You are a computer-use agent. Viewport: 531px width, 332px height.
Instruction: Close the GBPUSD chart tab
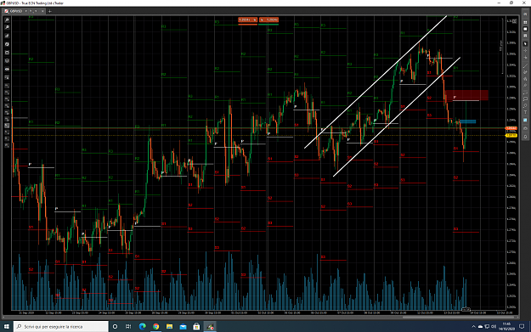(x=42, y=11)
